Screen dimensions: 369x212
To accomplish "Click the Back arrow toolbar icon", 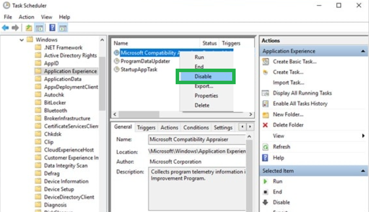I will (x=6, y=28).
